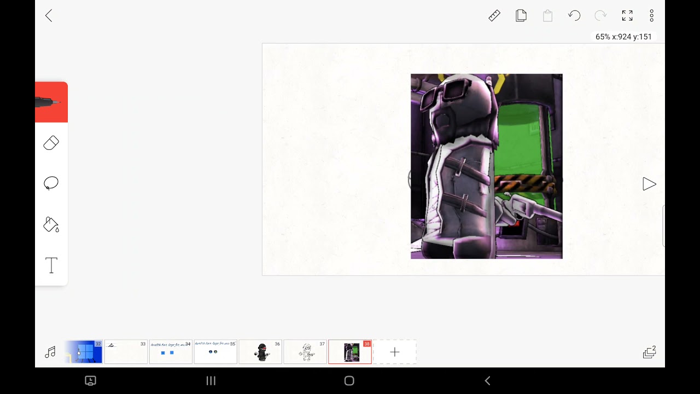This screenshot has height=394, width=700.
Task: Select frame 34 thumbnail
Action: (171, 352)
